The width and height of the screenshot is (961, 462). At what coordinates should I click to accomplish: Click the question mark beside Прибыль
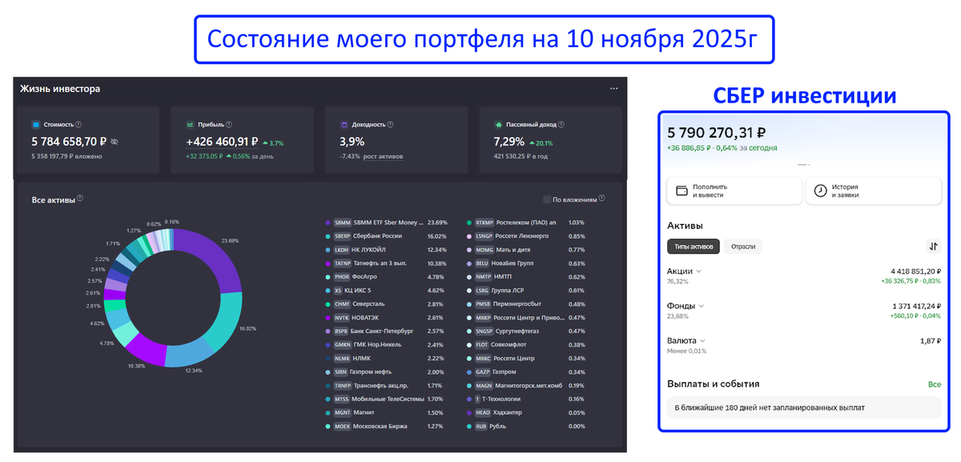coord(229,125)
